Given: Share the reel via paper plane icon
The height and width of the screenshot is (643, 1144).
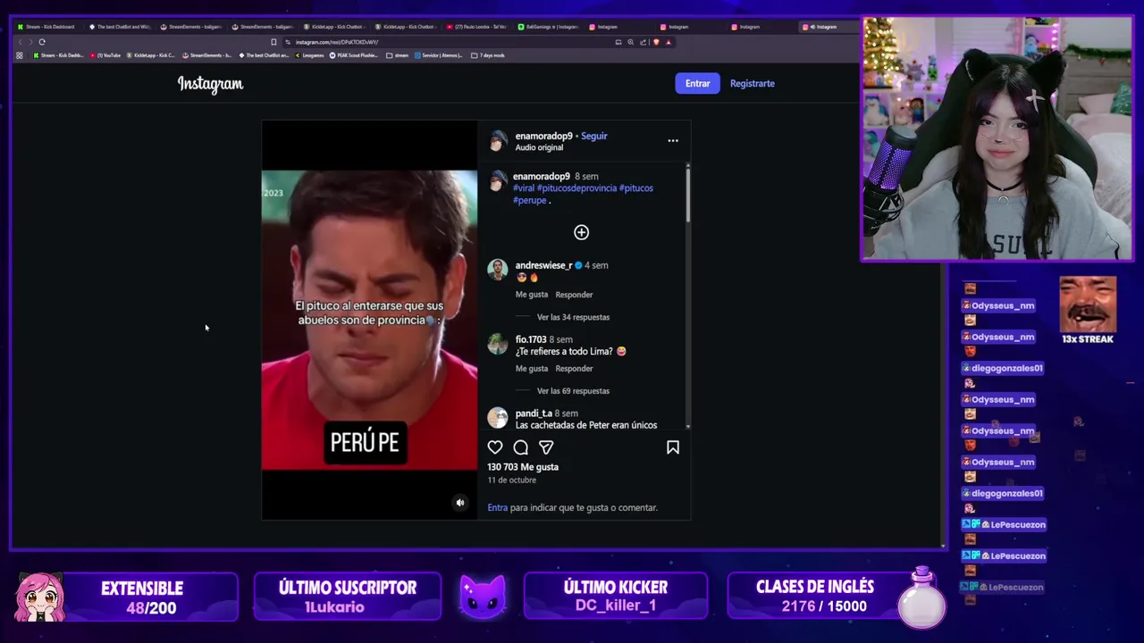Looking at the screenshot, I should [546, 447].
